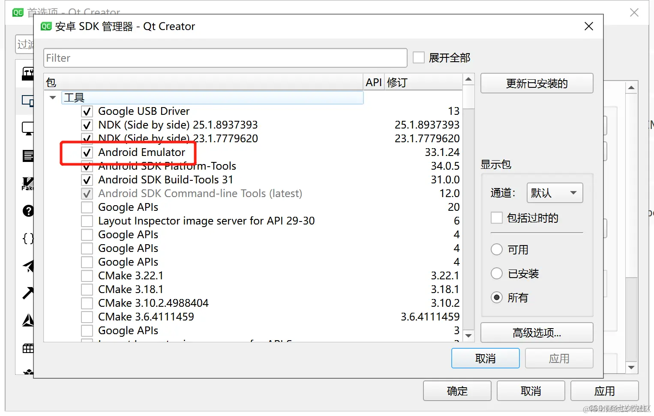Open the FakeVim category icon

click(28, 183)
